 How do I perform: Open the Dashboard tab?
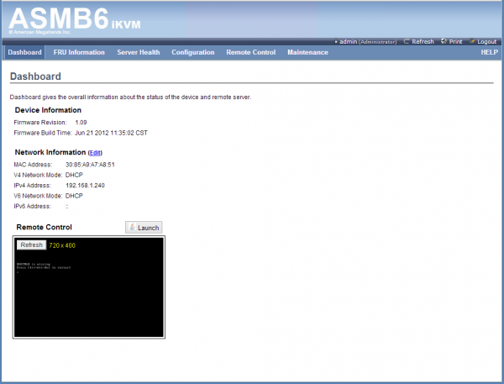(24, 52)
